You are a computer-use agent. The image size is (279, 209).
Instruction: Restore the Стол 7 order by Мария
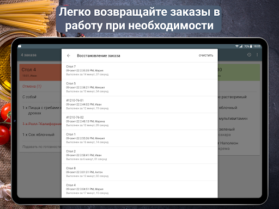click(139, 71)
